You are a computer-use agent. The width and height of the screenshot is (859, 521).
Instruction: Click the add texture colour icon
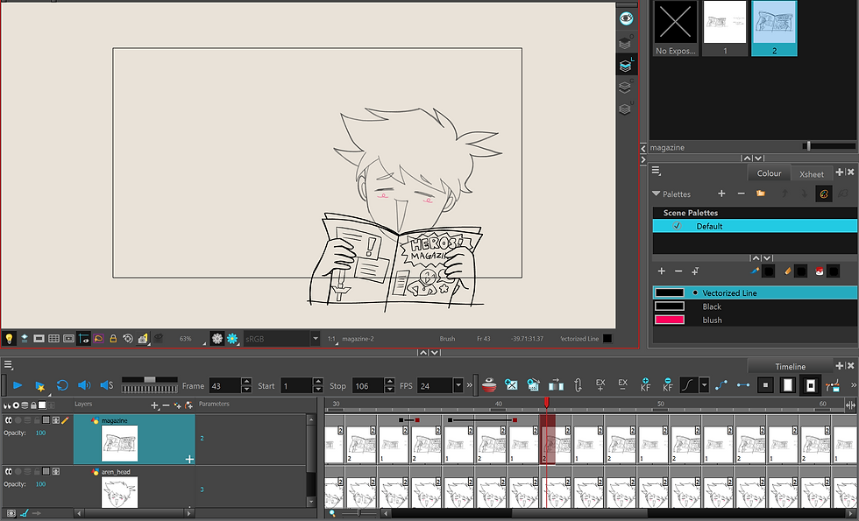coord(694,271)
